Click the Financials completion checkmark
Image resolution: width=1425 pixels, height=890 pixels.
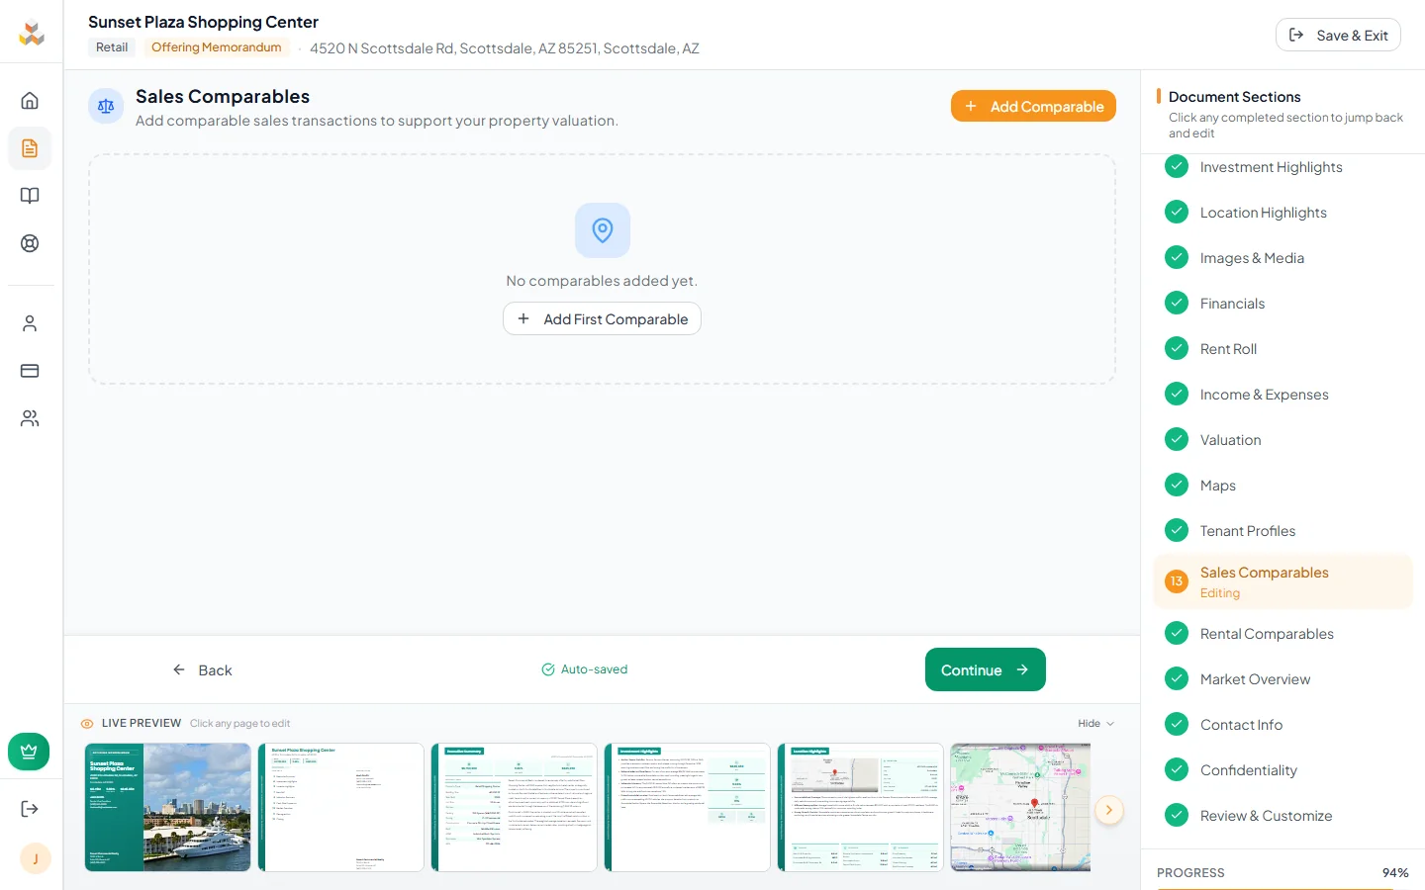(x=1177, y=303)
